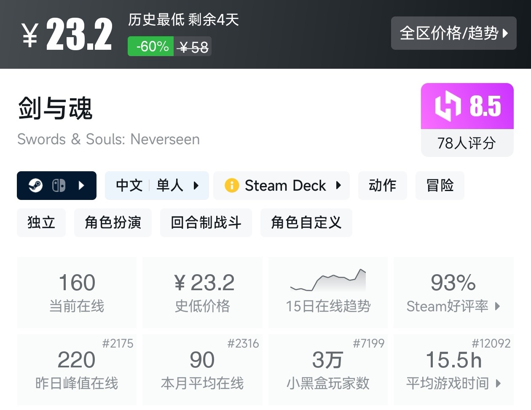Open 全区价格/趋势 regional prices
This screenshot has width=531, height=410.
(x=454, y=33)
